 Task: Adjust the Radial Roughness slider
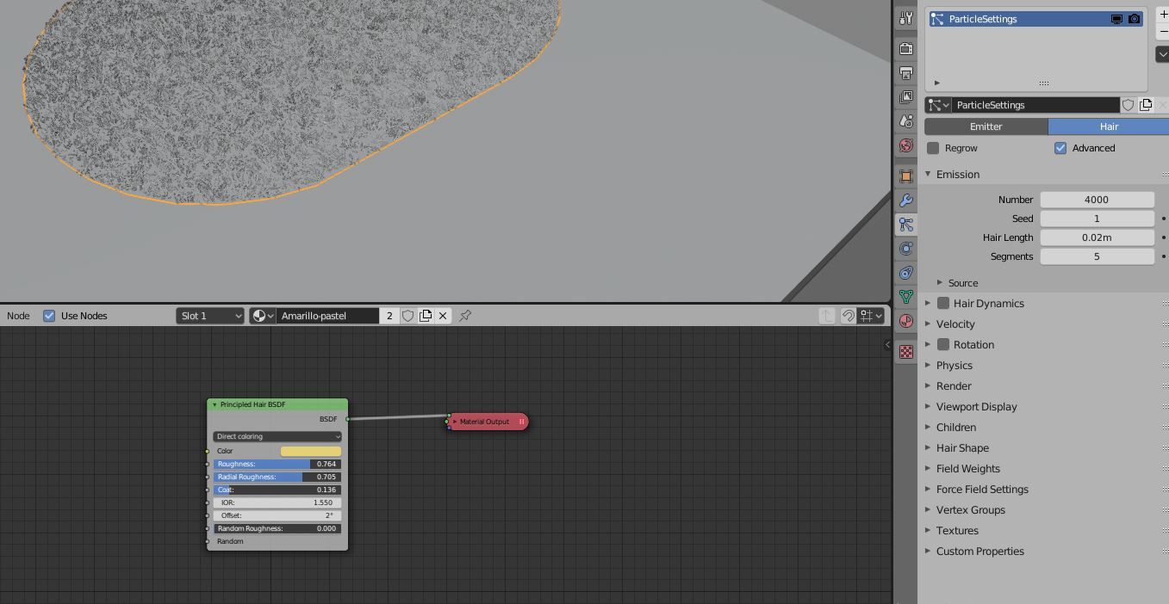click(x=277, y=477)
